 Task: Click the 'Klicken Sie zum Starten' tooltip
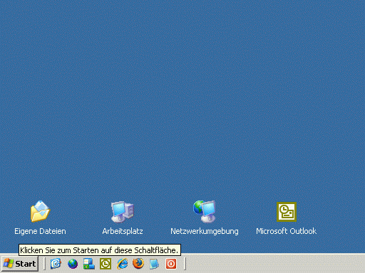pyautogui.click(x=100, y=250)
